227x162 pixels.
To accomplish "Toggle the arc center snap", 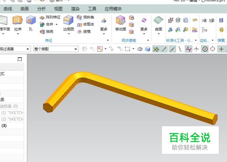I will pos(205,49).
